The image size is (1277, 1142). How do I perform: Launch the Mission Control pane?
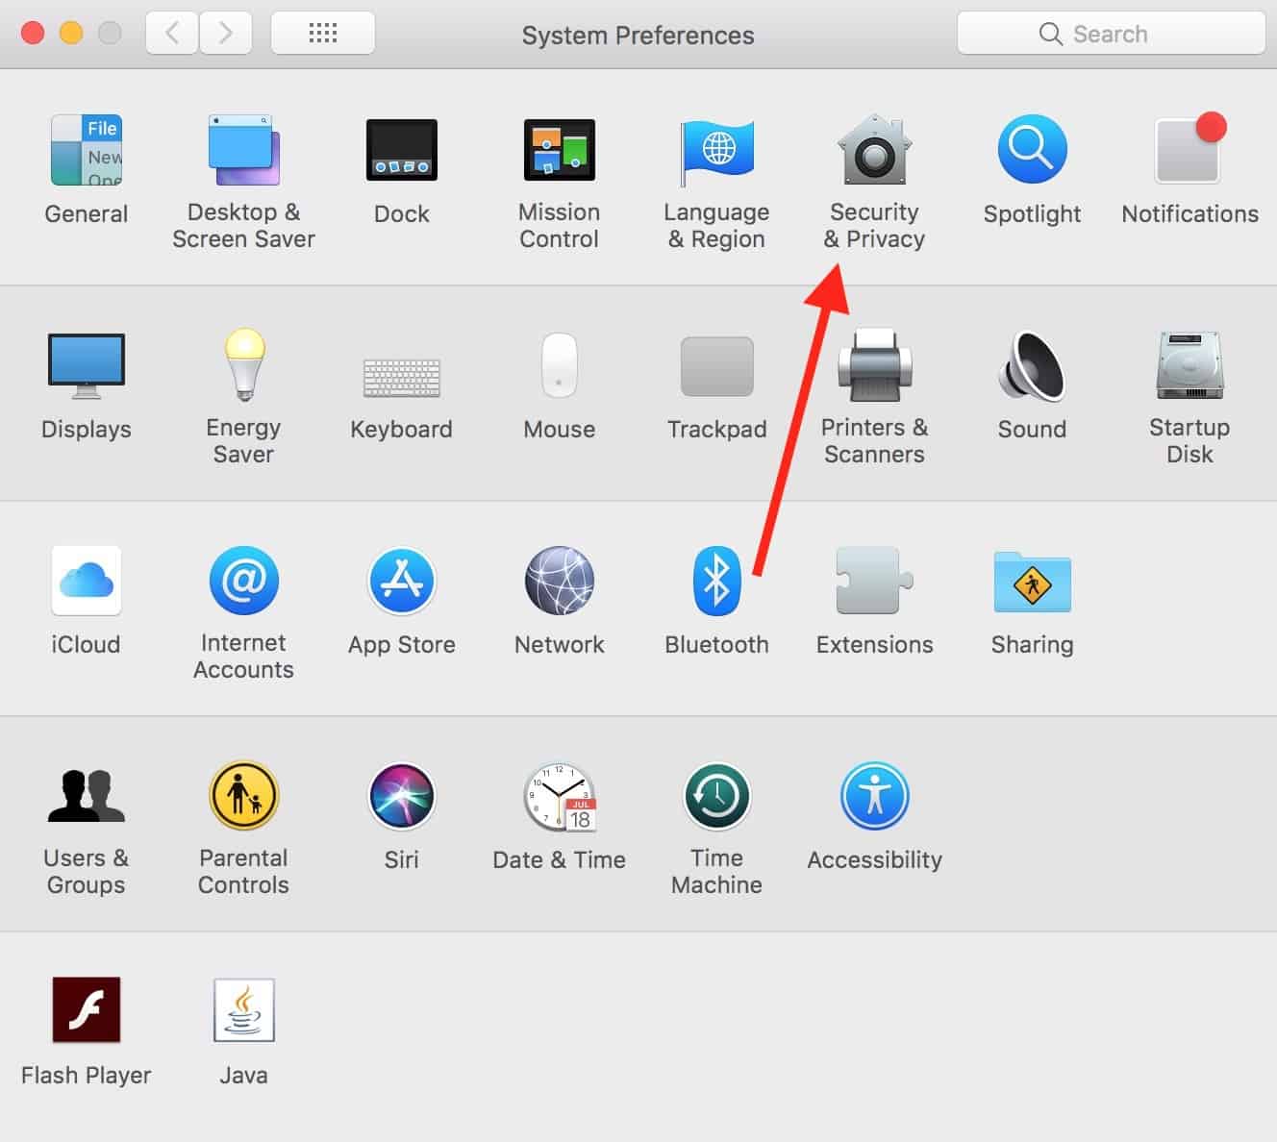(x=559, y=151)
